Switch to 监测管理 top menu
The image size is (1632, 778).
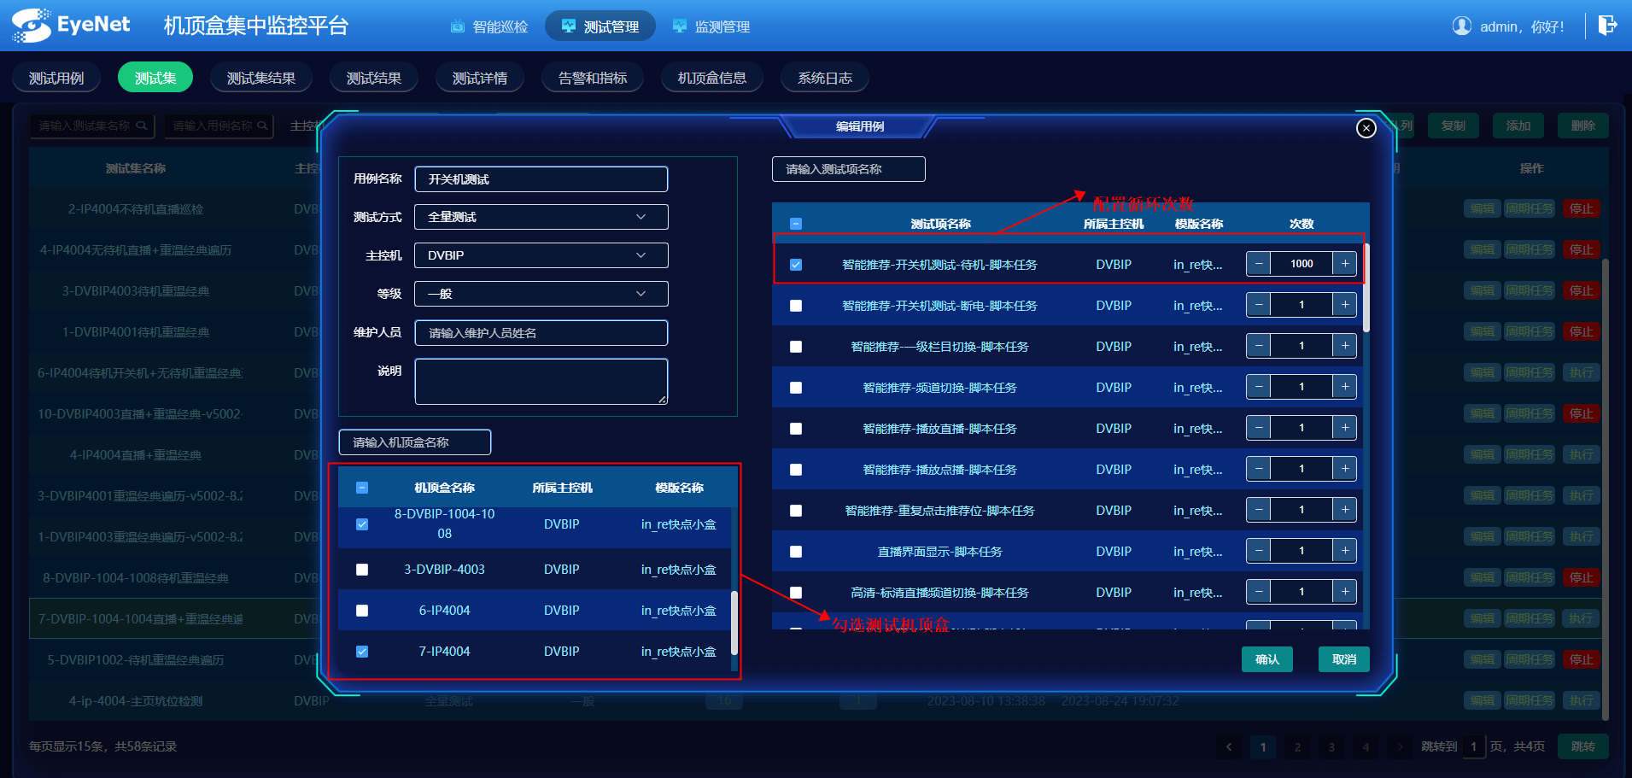[x=711, y=26]
